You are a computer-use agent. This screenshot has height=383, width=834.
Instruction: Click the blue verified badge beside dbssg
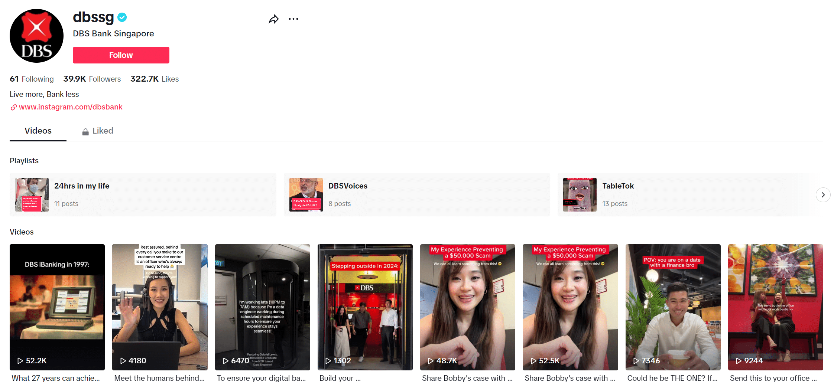click(x=122, y=17)
